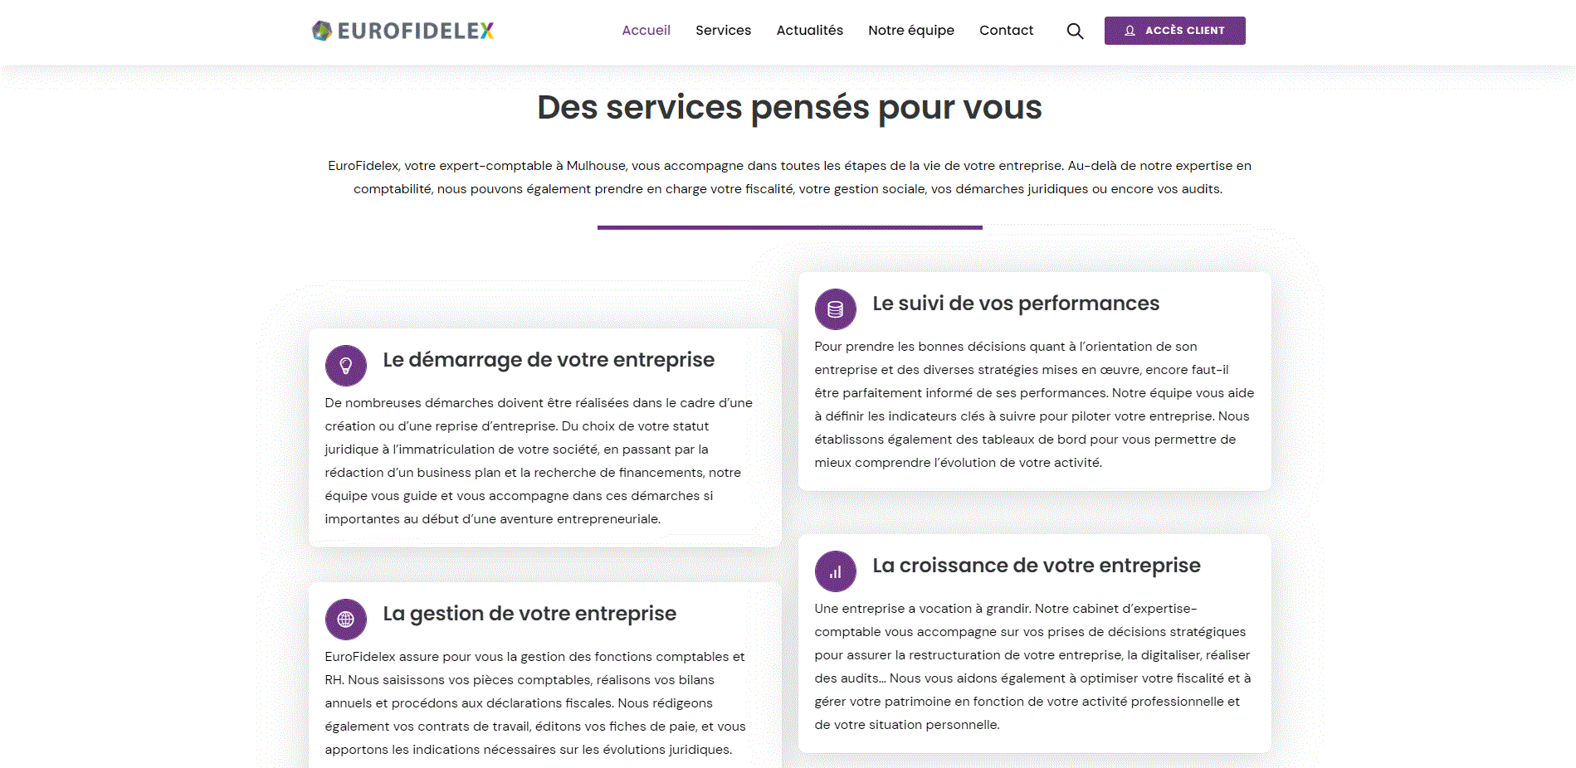The image size is (1576, 768).
Task: Click the lightbulb icon for démarrage
Action: [x=346, y=366]
